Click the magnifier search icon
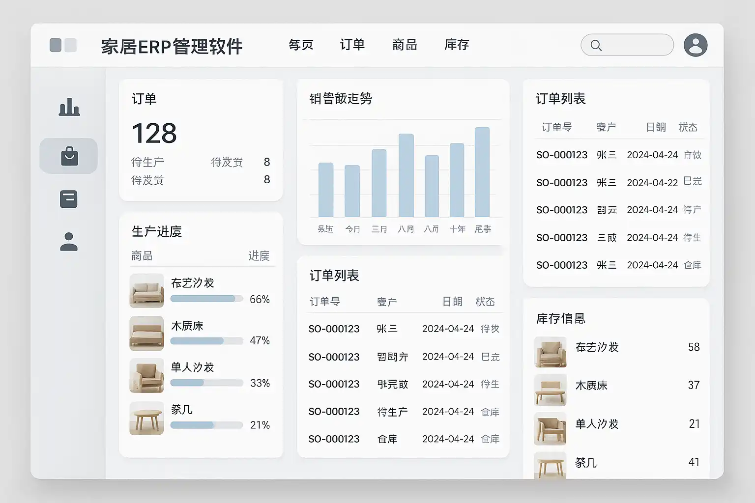 click(596, 46)
